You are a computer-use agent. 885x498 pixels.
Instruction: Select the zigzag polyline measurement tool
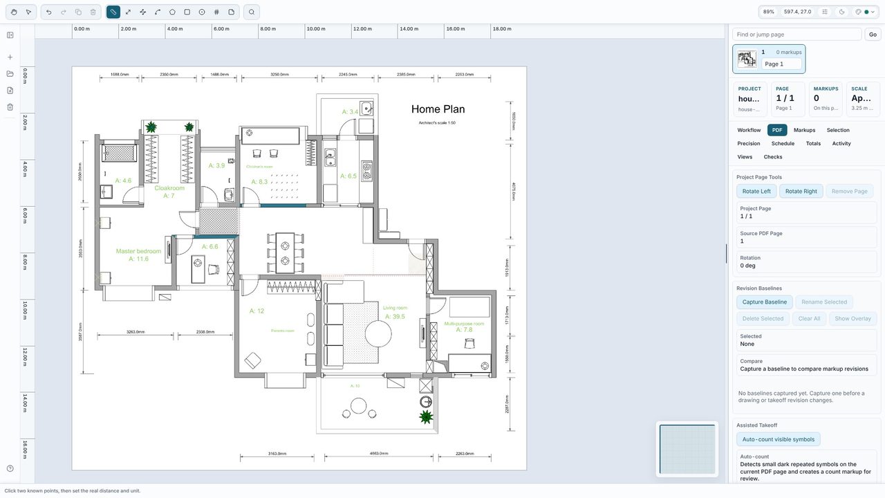point(142,12)
